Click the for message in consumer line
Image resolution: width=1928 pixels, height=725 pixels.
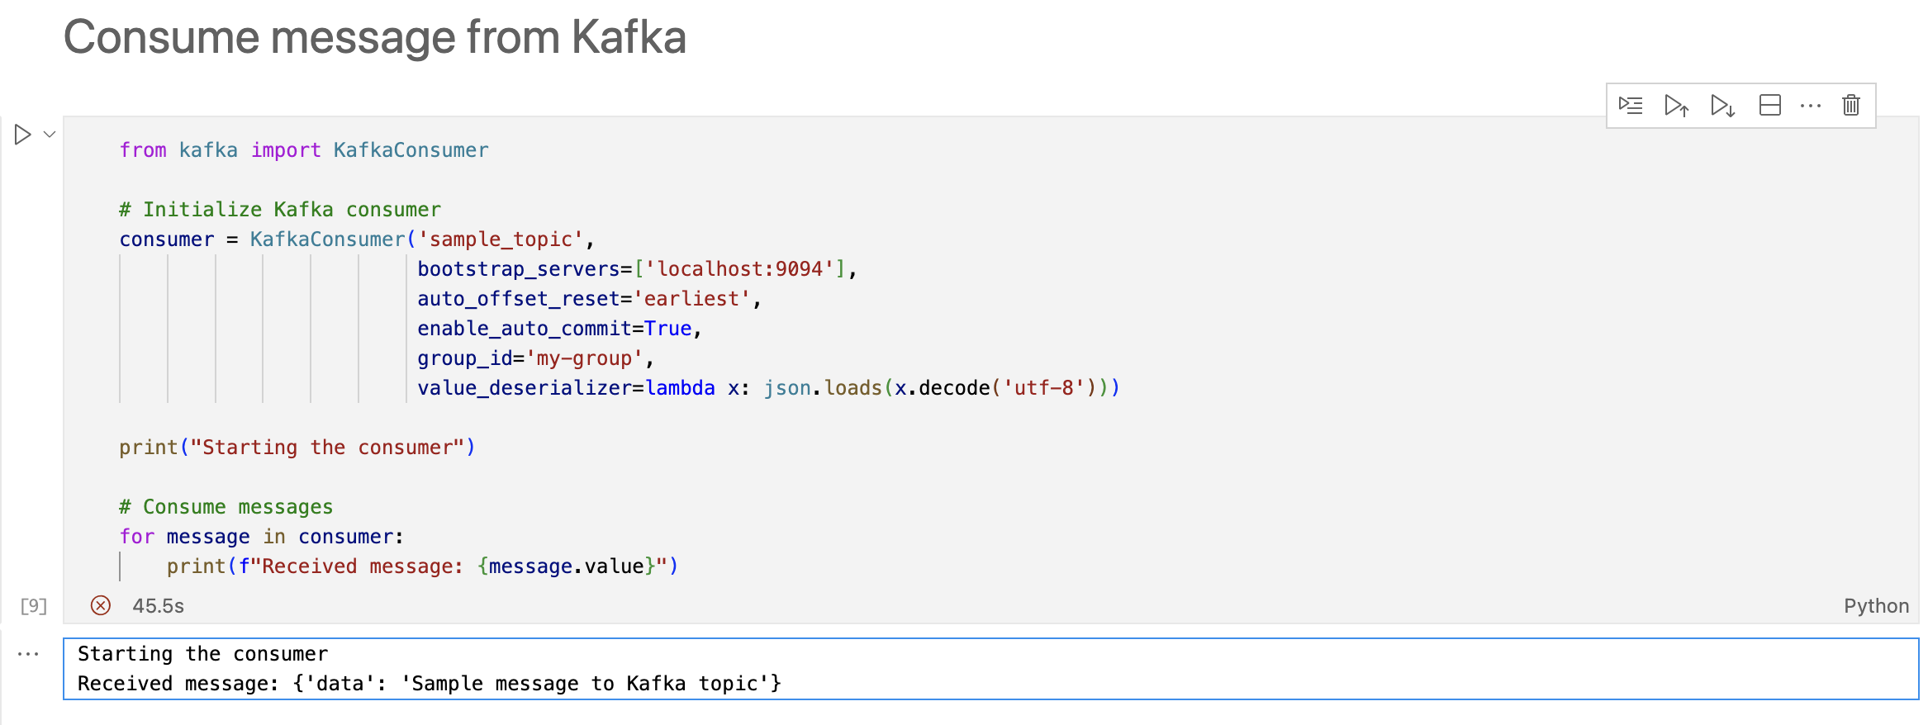261,537
